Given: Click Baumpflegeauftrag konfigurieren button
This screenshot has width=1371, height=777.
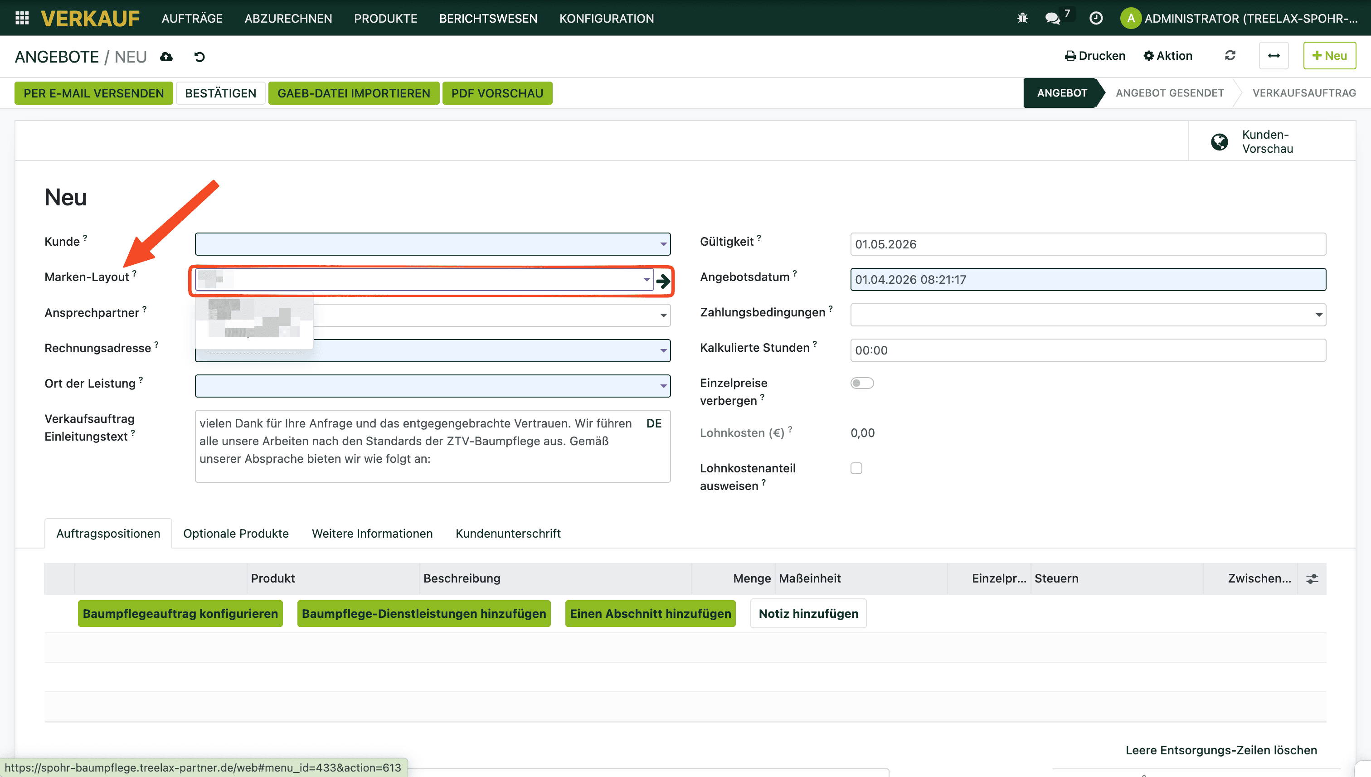Looking at the screenshot, I should click(x=180, y=614).
